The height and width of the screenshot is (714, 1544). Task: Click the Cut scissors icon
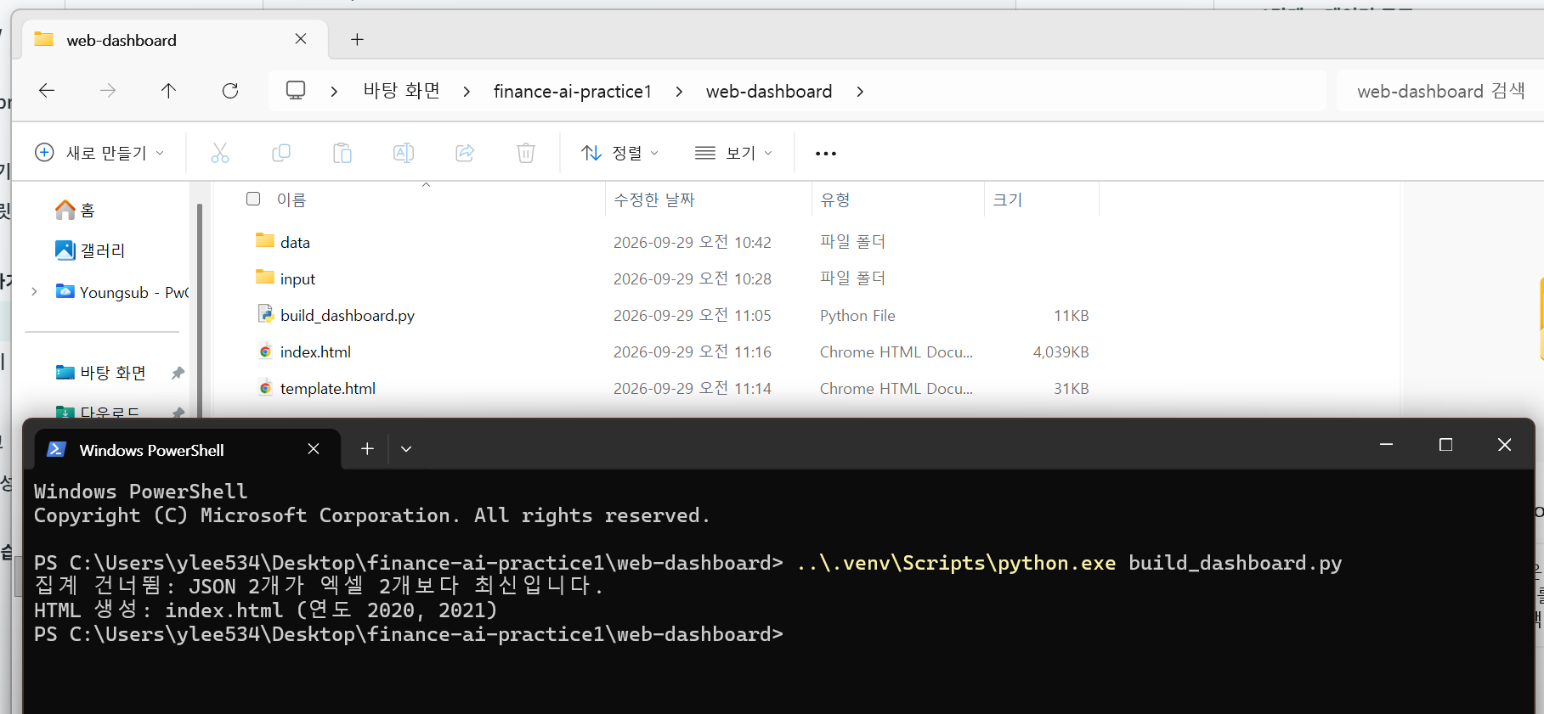tap(220, 153)
